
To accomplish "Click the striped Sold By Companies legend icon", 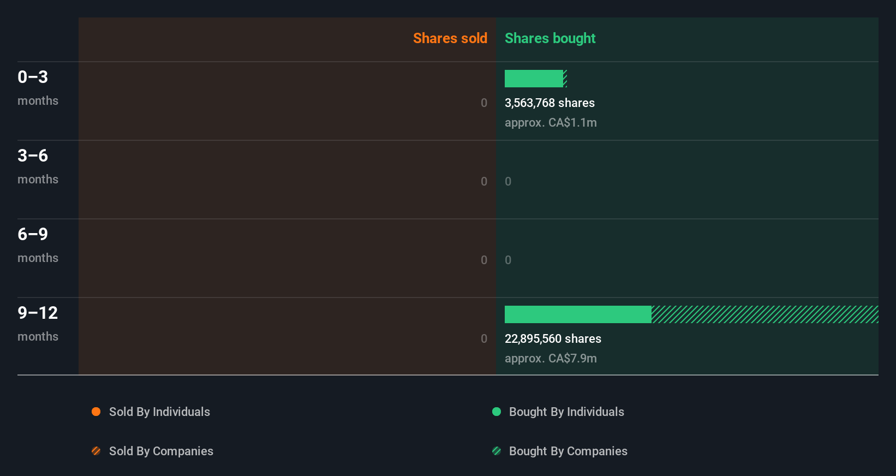I will pos(96,451).
